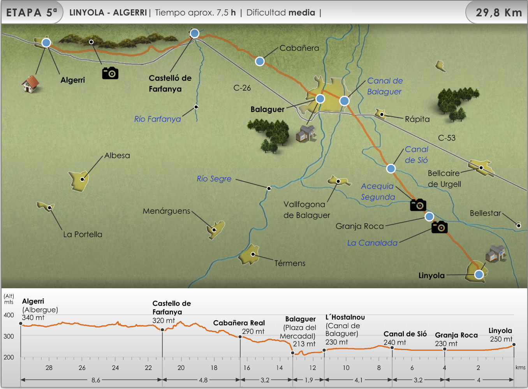528x389 pixels.
Task: Click the building icon below Balaguer
Action: 306,133
